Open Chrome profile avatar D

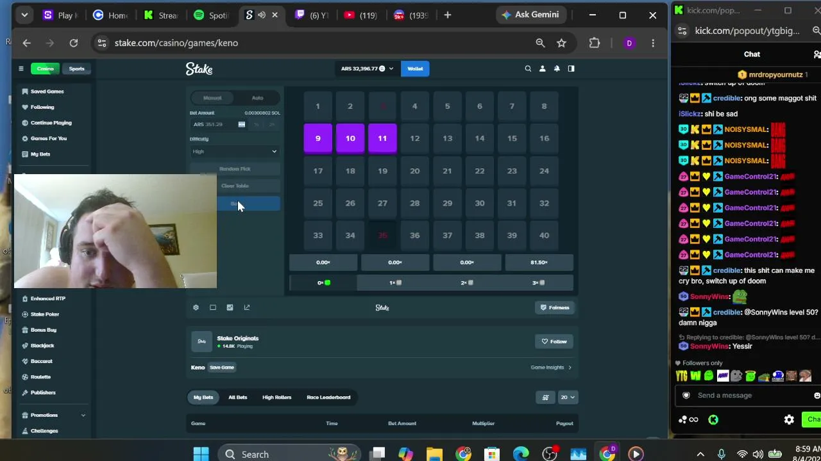point(629,43)
